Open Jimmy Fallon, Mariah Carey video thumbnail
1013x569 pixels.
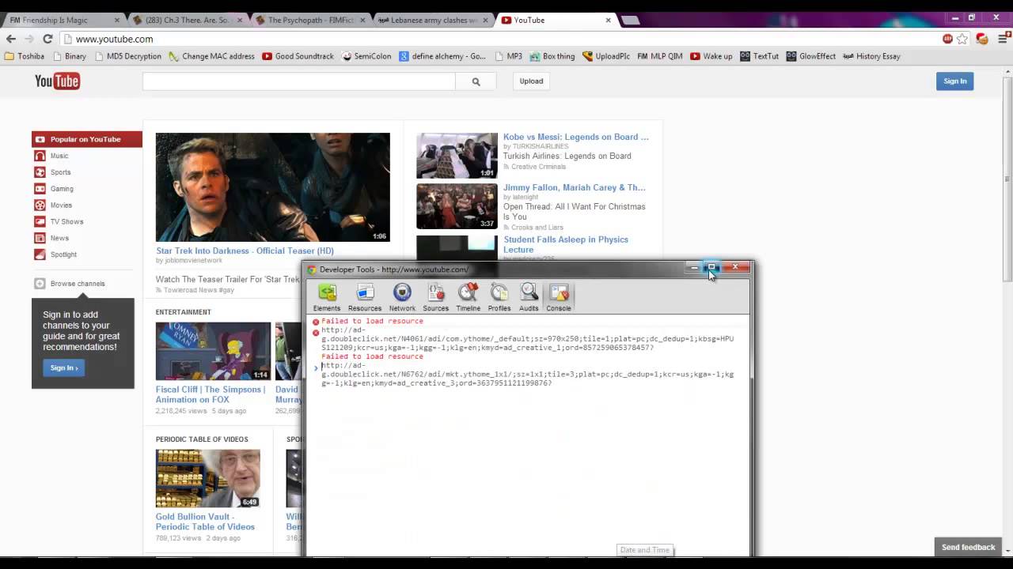[x=457, y=206]
